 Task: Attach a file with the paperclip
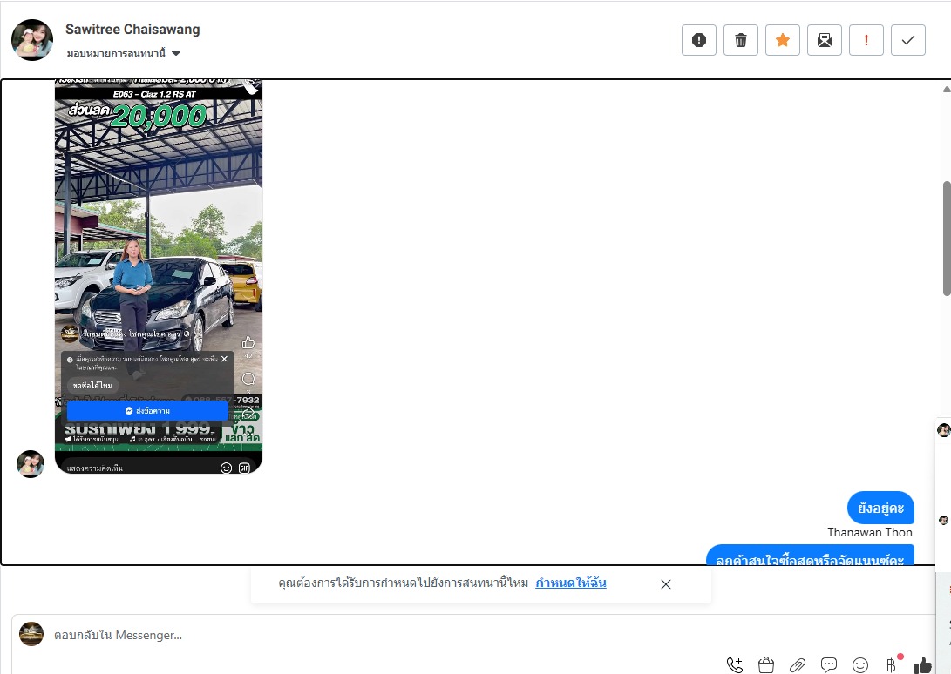coord(798,665)
